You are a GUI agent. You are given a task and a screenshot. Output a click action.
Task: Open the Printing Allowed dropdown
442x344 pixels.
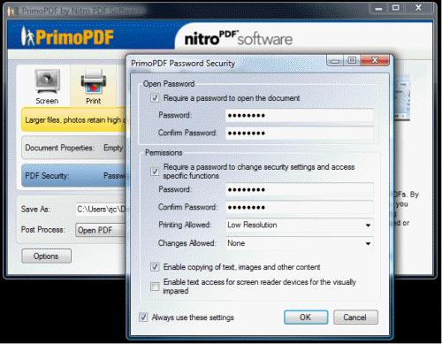click(300, 226)
